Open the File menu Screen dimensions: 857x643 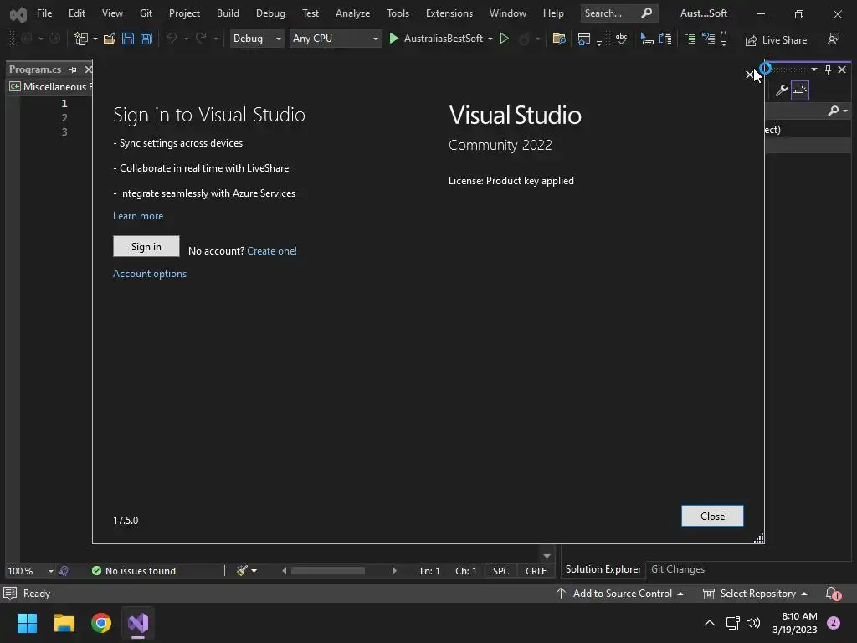pos(44,13)
